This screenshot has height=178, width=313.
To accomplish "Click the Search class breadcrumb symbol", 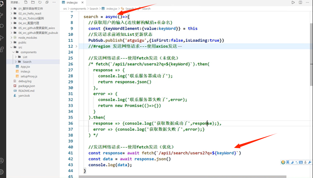I will pos(130,8).
